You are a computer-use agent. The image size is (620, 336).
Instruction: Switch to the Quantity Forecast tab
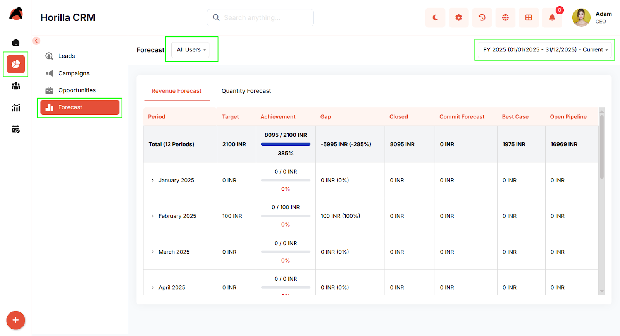pyautogui.click(x=246, y=91)
